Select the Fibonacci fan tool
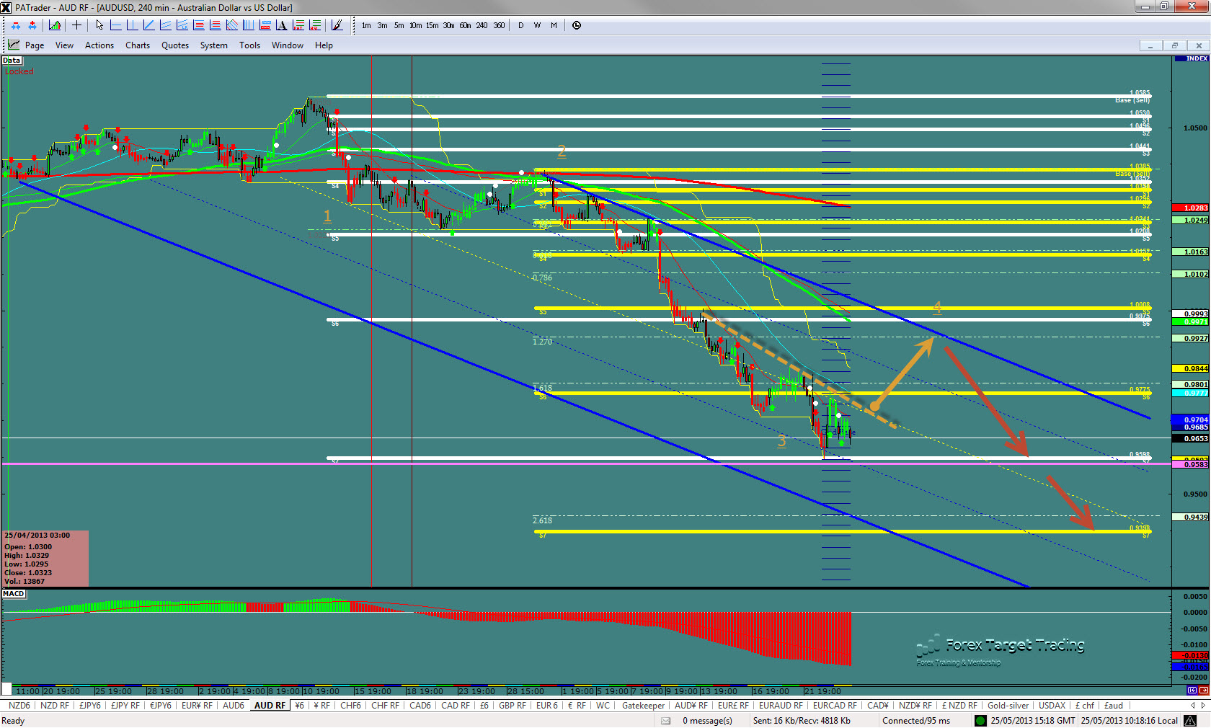Screen dimensions: 1211x728 [231, 25]
